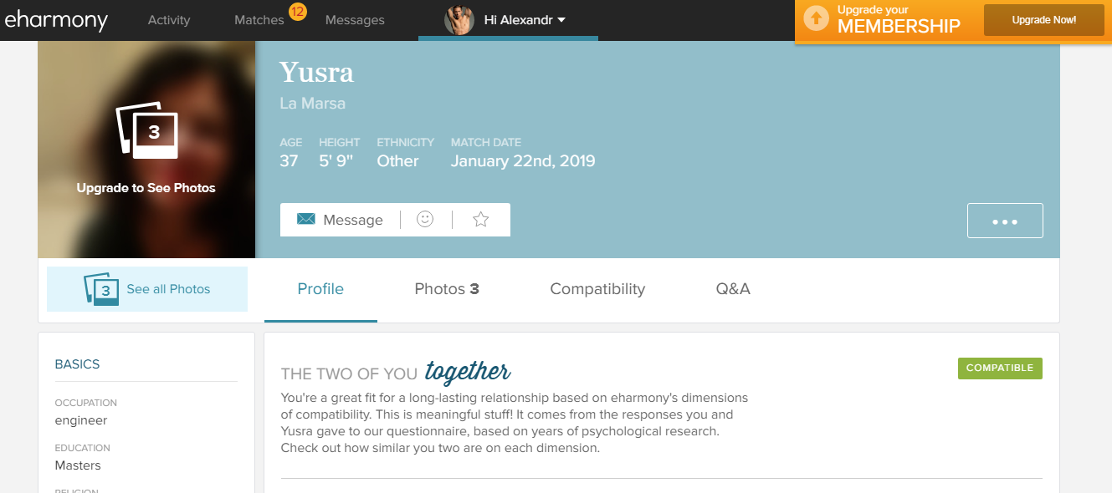Open the eharmony logo home link

56,19
